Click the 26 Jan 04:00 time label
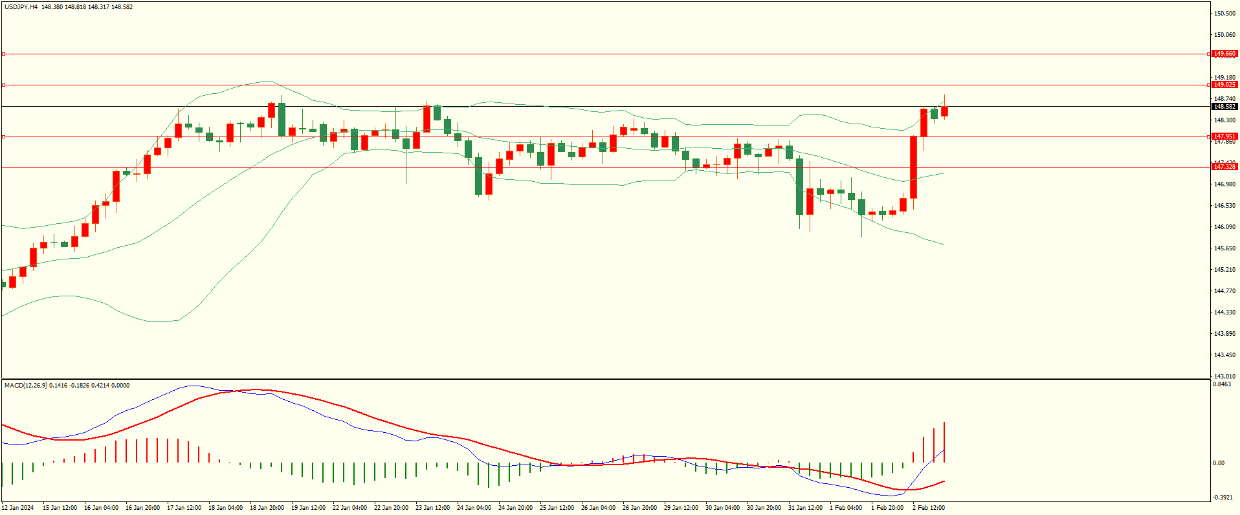The height and width of the screenshot is (515, 1240). pos(598,507)
